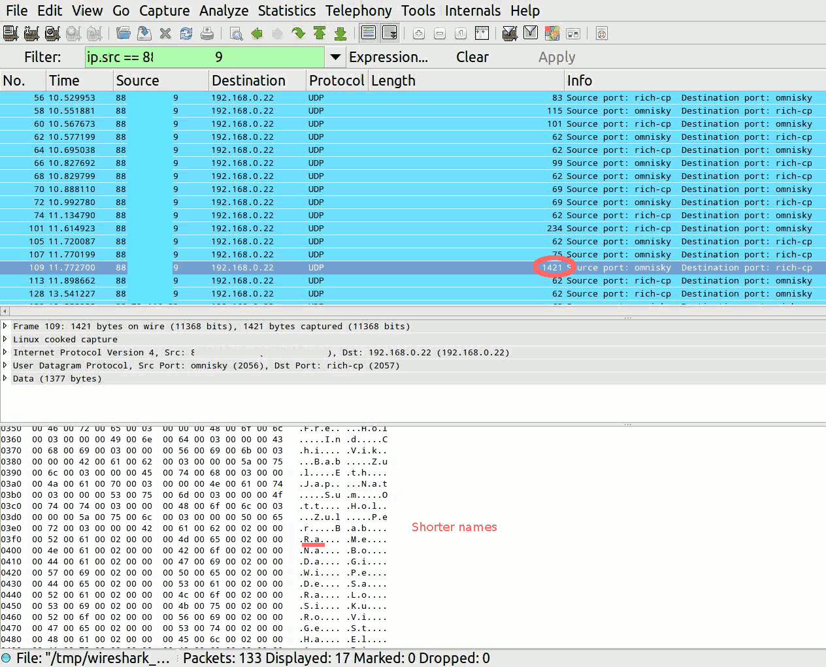Viewport: 826px width, 667px height.
Task: Expand the User Datagram Protocol section
Action: point(5,365)
